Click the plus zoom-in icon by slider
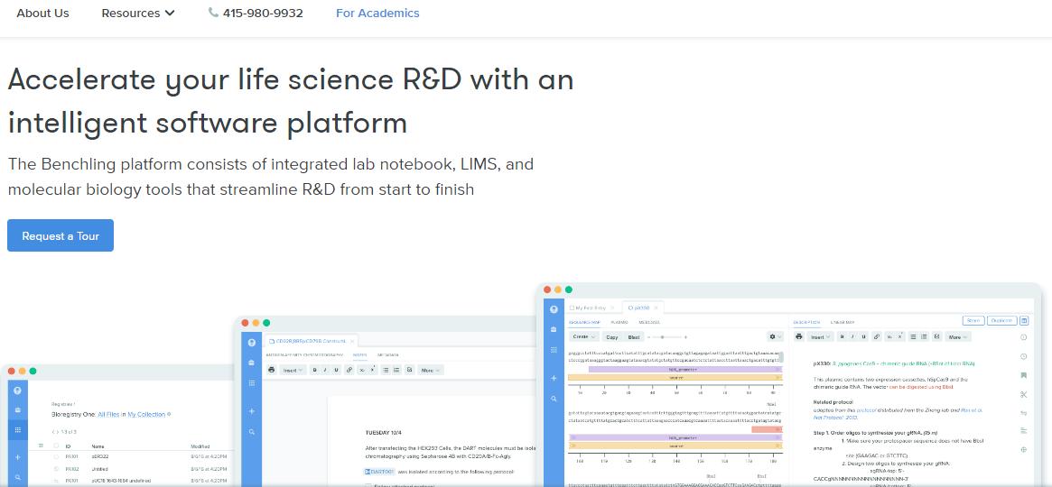The height and width of the screenshot is (487, 1052). [685, 337]
